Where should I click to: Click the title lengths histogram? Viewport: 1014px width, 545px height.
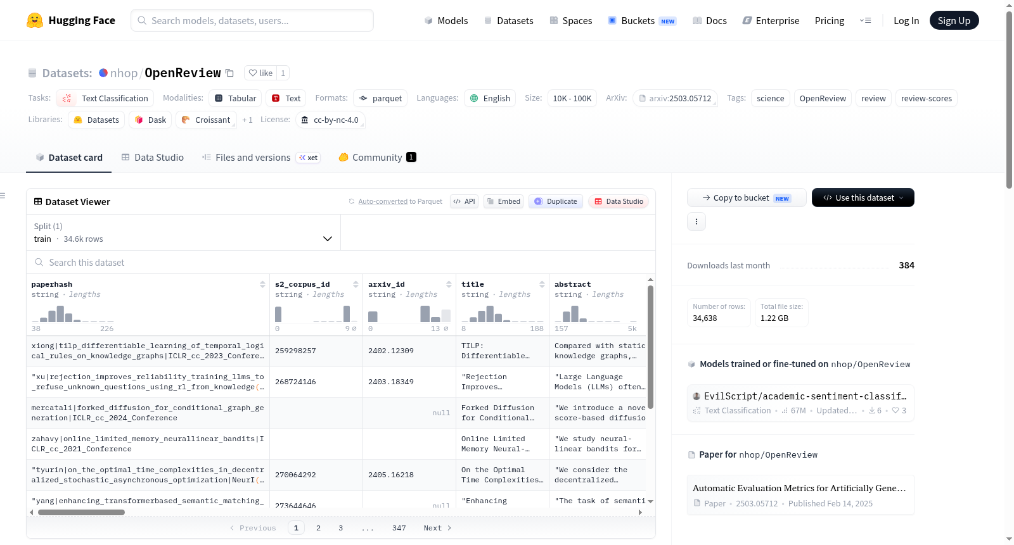(503, 314)
